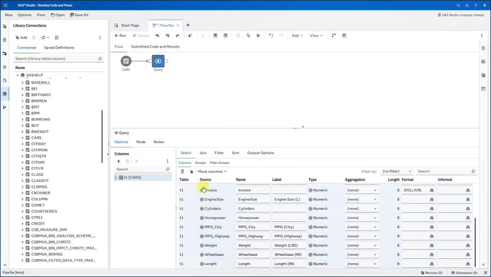Image resolution: width=491 pixels, height=277 pixels.
Task: Open the Move columns dropdown
Action: 212,171
